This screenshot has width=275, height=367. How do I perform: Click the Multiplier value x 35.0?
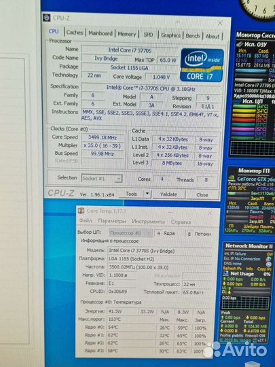pos(102,145)
